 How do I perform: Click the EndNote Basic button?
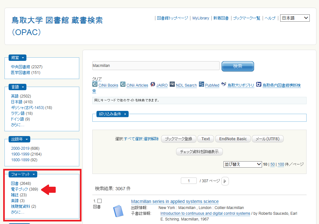tap(233, 139)
